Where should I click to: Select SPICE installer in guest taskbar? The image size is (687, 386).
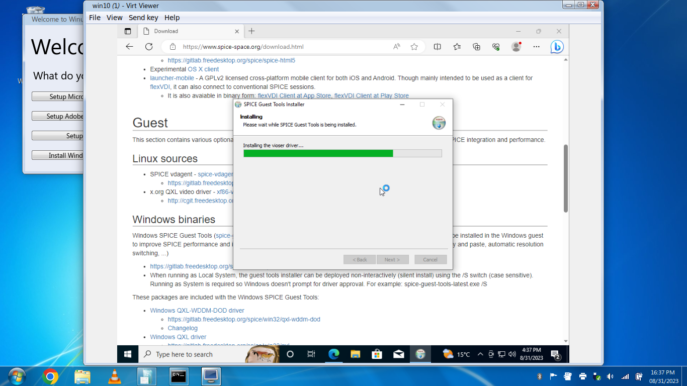pyautogui.click(x=420, y=354)
